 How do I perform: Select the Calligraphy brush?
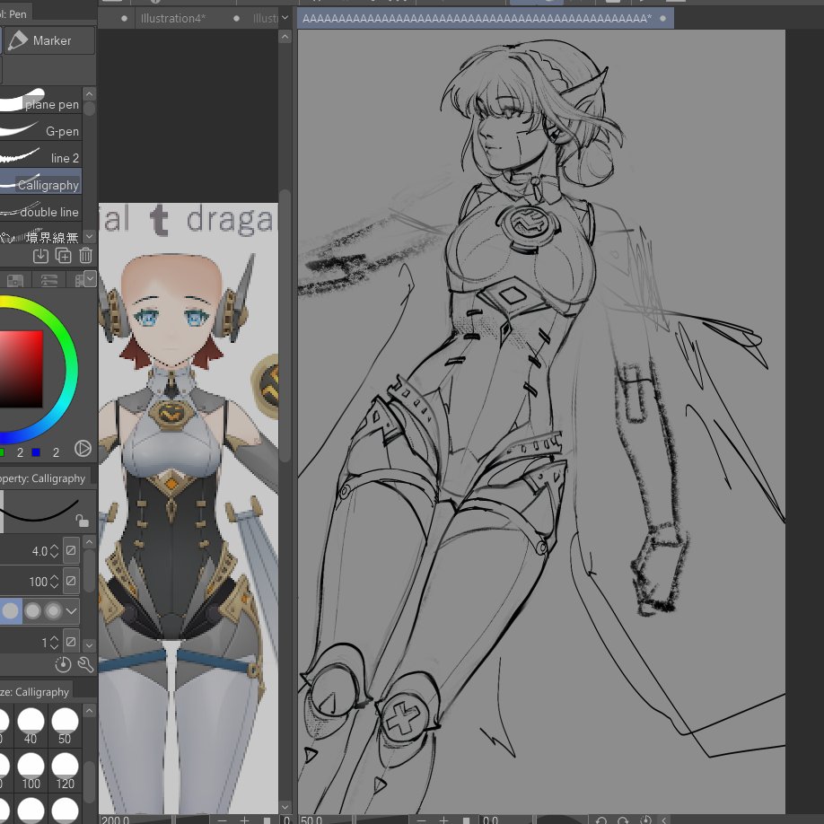click(x=40, y=182)
